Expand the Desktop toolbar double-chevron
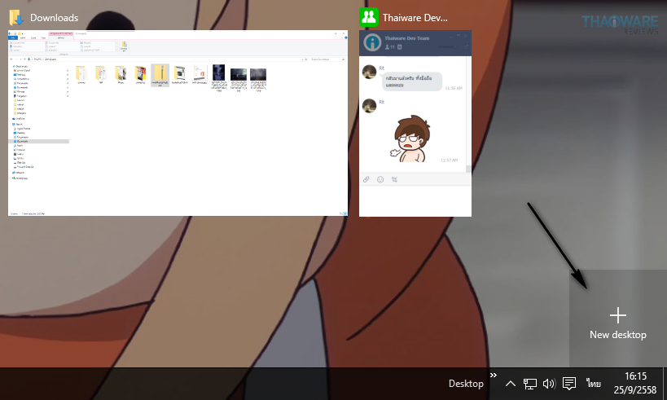667x400 pixels. tap(494, 375)
